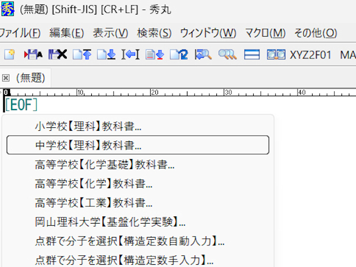Viewport: 356px width, 267px height.
Task: Click the save file floppy disk icon
Action: [33, 55]
